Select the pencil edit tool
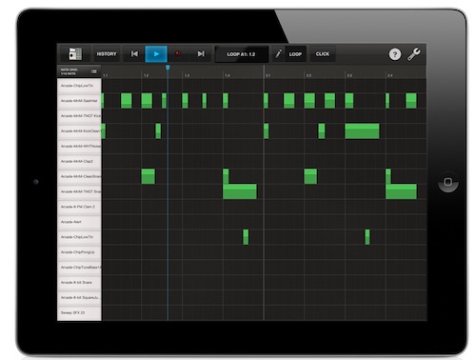This screenshot has height=360, width=476. 279,54
